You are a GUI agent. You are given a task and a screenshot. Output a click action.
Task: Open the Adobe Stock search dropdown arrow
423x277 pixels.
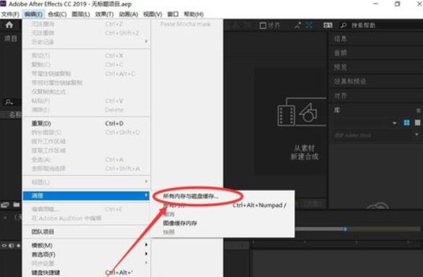coord(416,135)
